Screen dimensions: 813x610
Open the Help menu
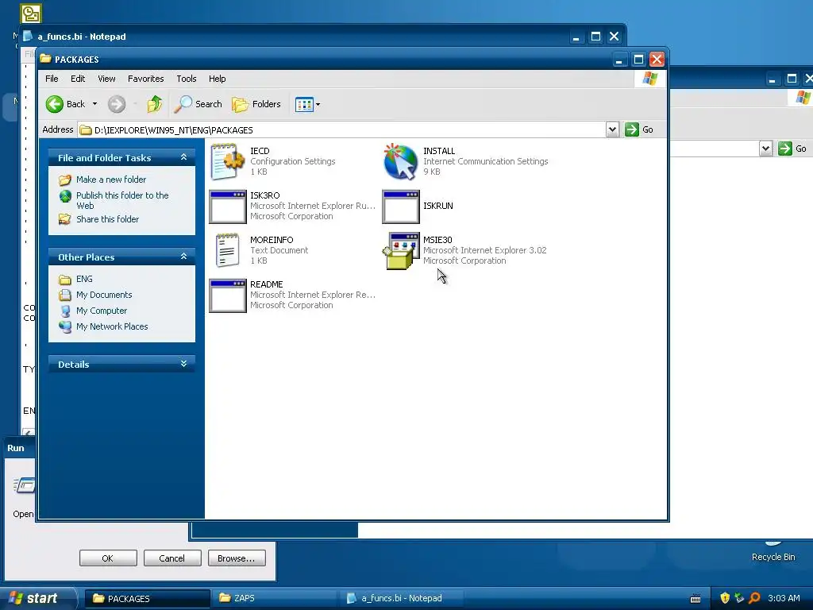[x=218, y=79]
